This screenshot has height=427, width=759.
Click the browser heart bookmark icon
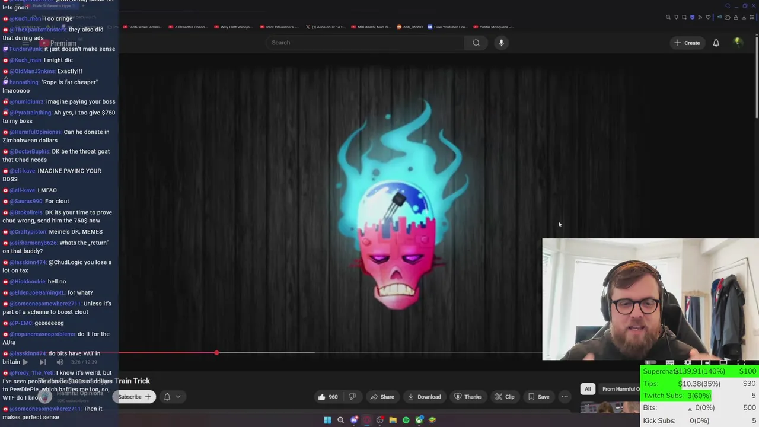click(x=708, y=17)
